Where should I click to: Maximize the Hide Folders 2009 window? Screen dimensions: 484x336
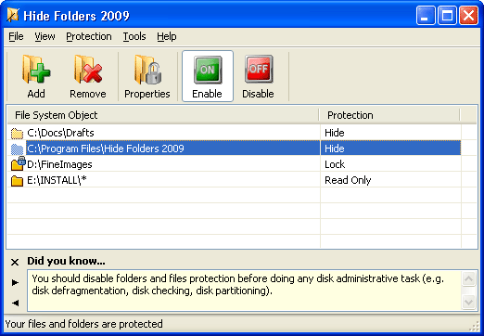pos(447,15)
